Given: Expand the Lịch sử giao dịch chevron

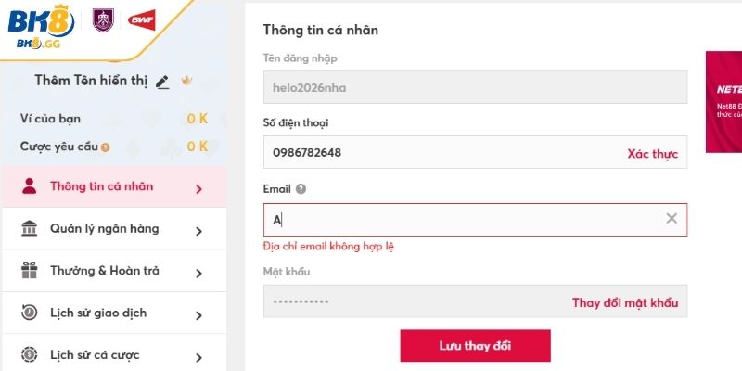Looking at the screenshot, I should point(198,313).
